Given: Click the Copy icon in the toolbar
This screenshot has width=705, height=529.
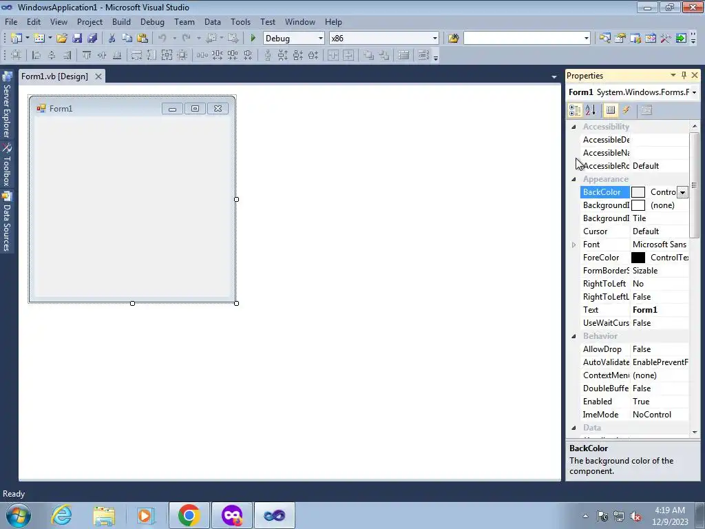Looking at the screenshot, I should pyautogui.click(x=127, y=39).
